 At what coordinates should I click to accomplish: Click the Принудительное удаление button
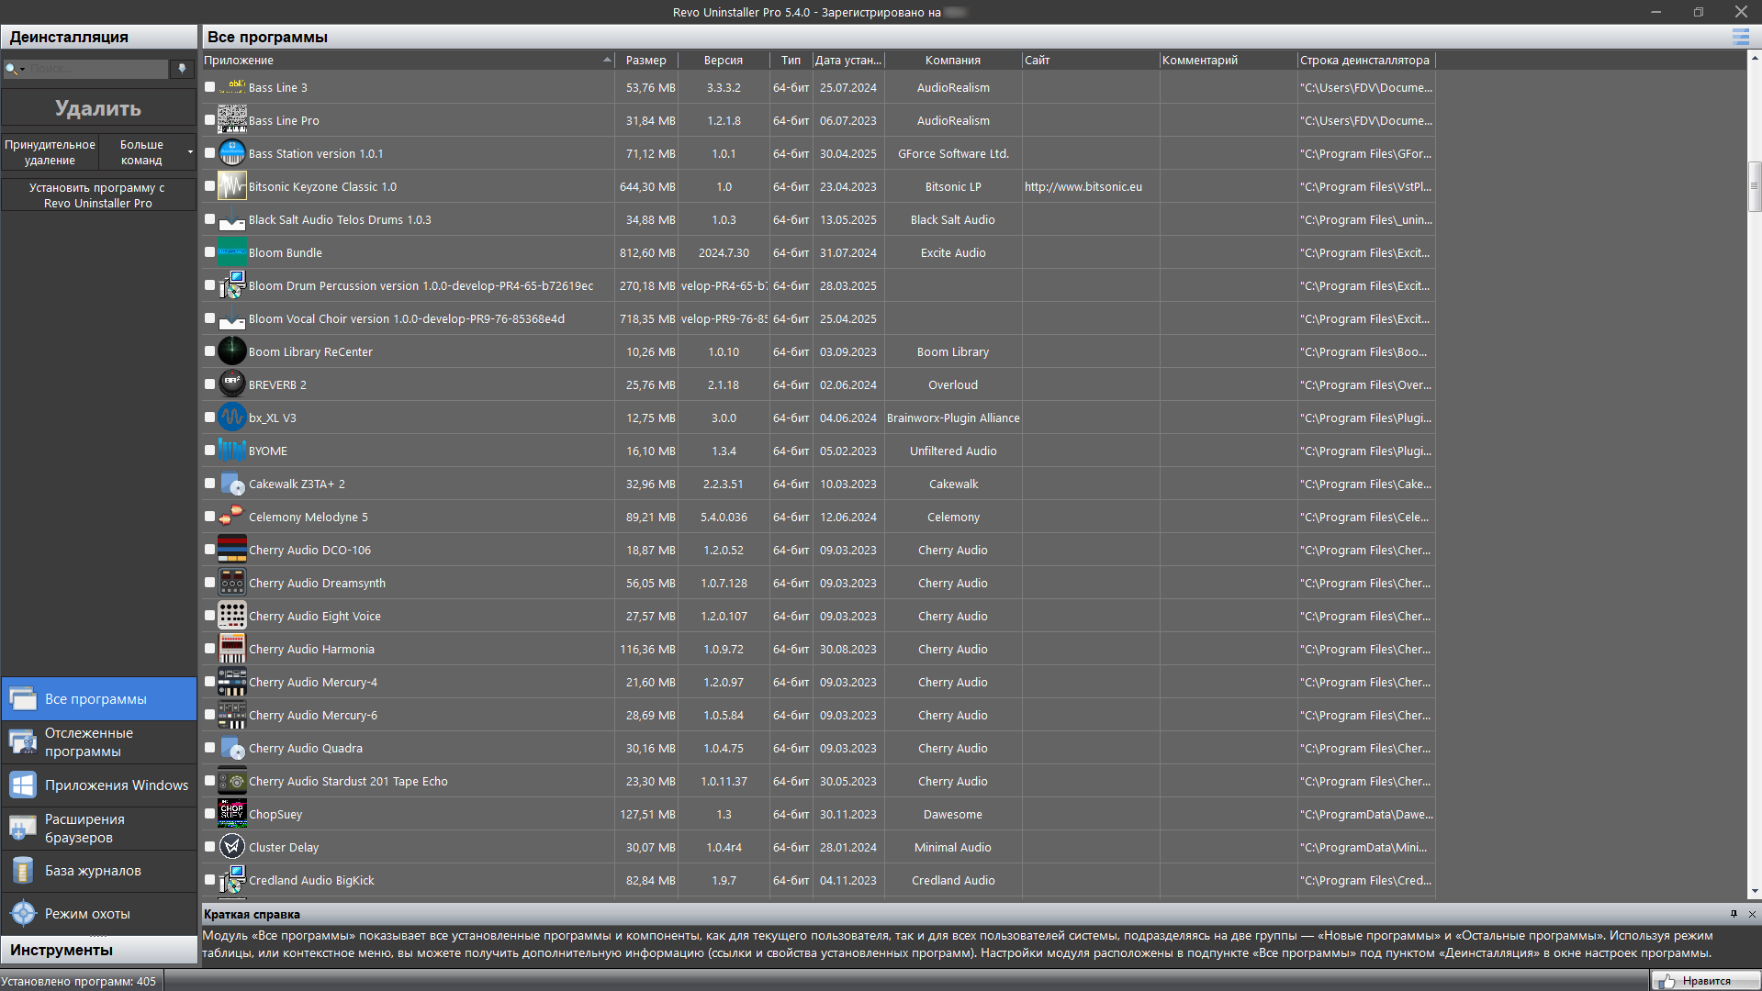click(50, 152)
